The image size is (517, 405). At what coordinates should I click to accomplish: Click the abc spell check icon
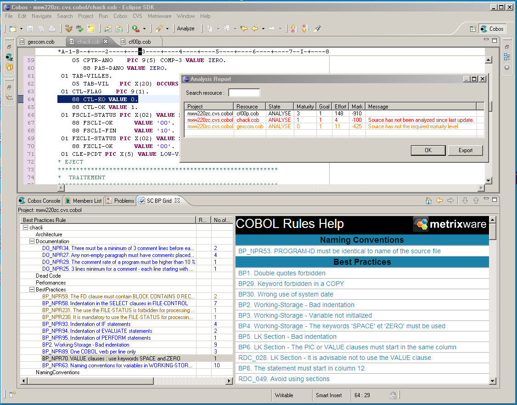pos(79,29)
